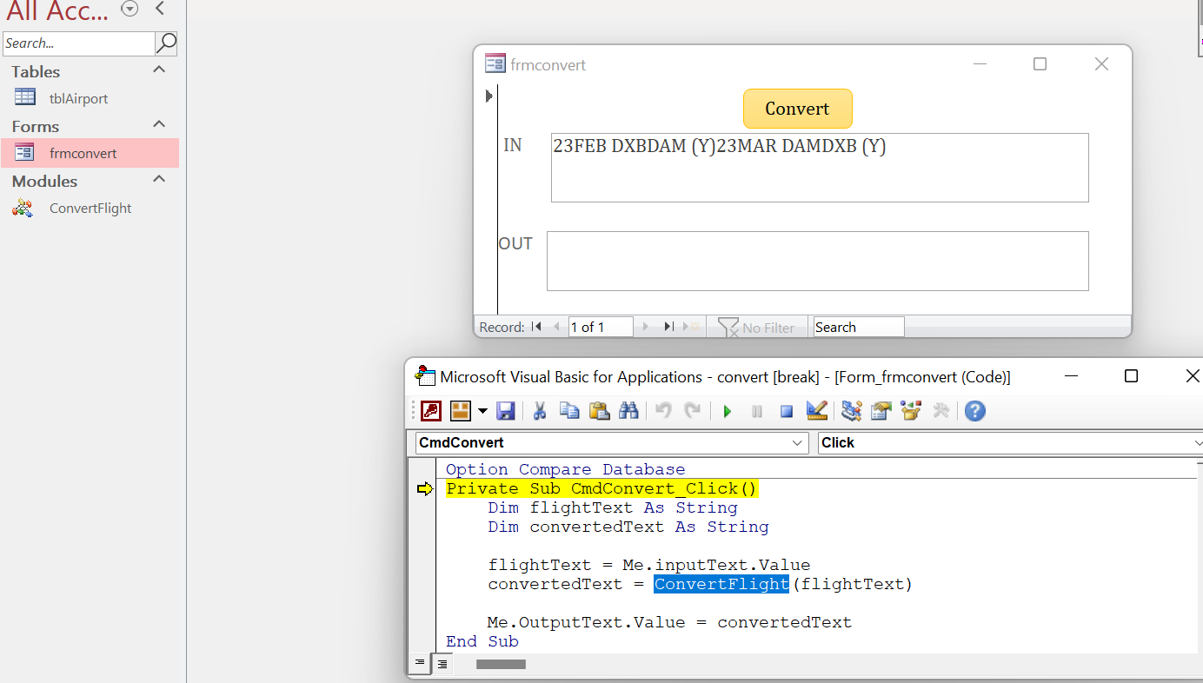Image resolution: width=1203 pixels, height=683 pixels.
Task: Stop execution with the Reset square icon
Action: click(x=787, y=411)
